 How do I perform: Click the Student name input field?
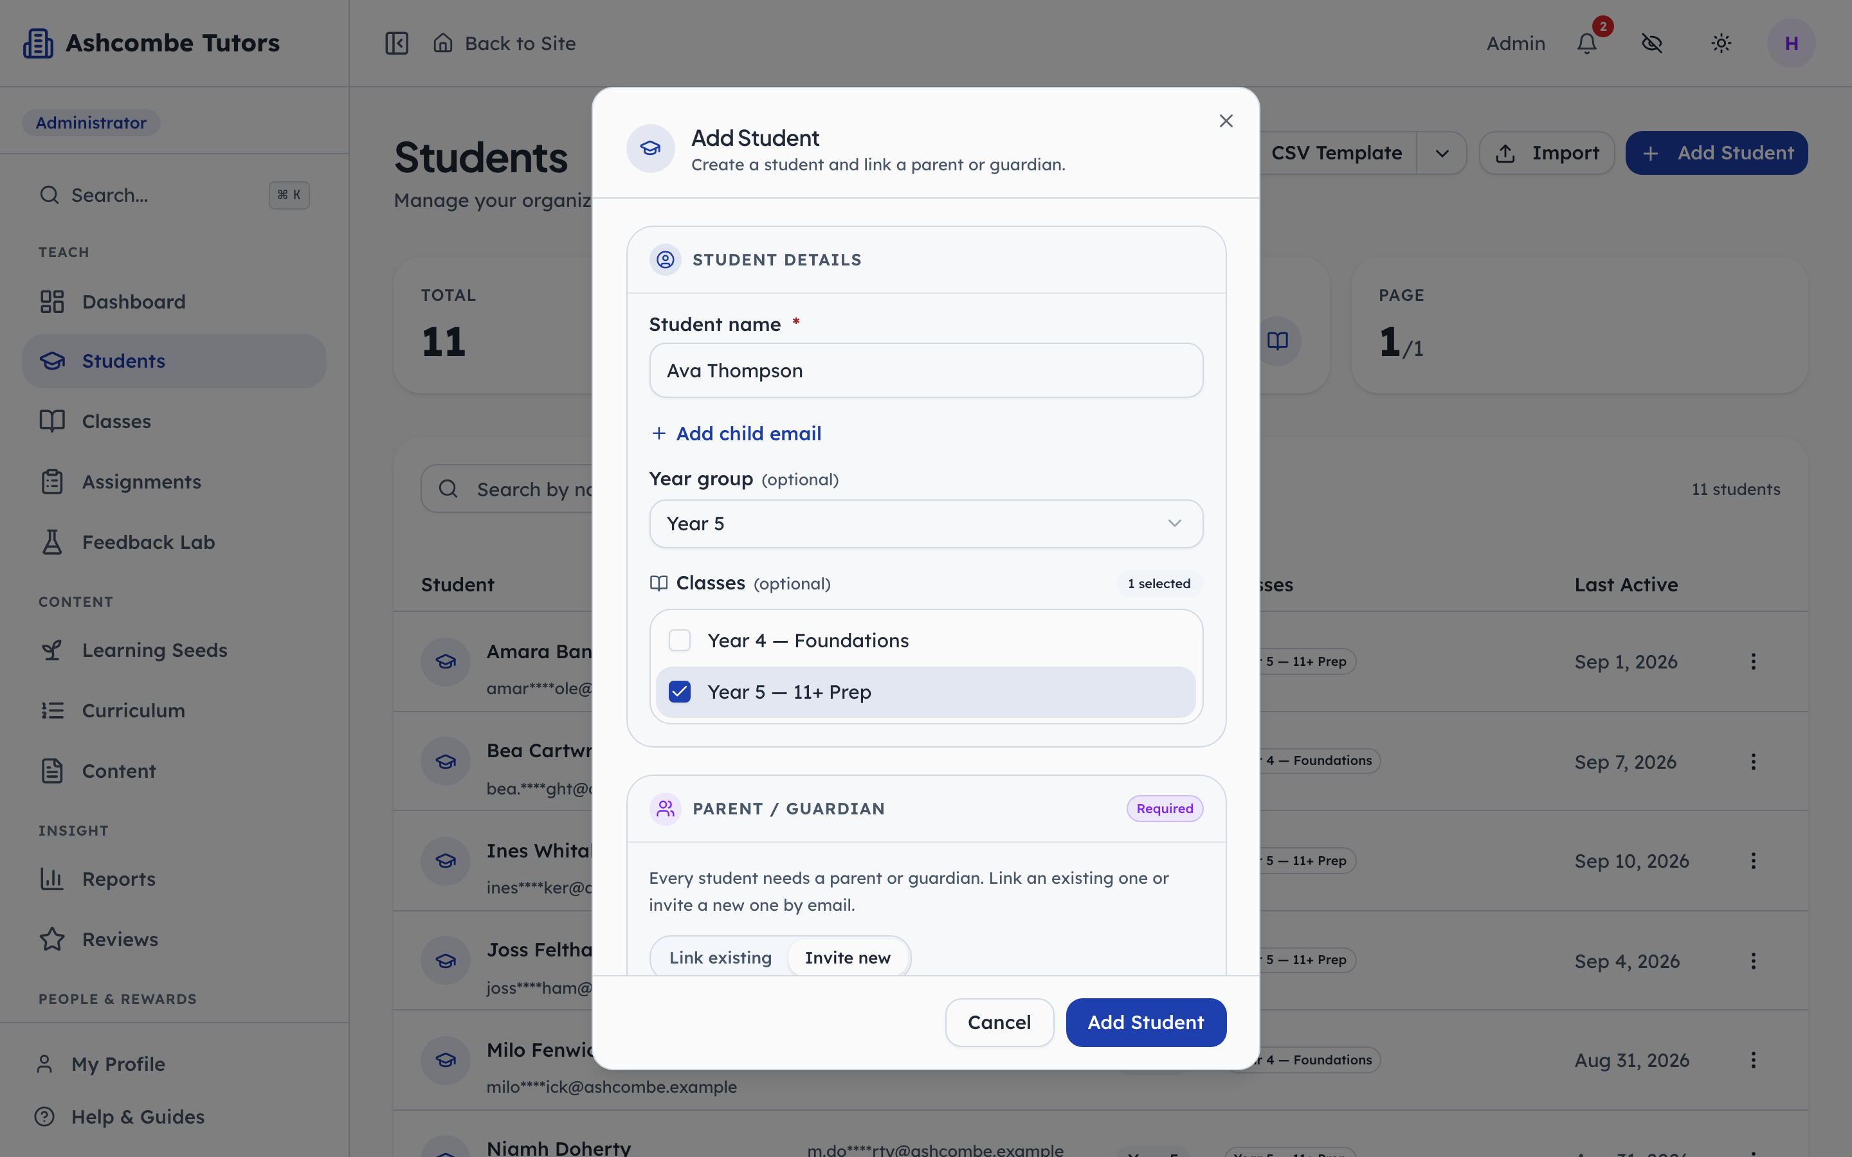tap(926, 370)
